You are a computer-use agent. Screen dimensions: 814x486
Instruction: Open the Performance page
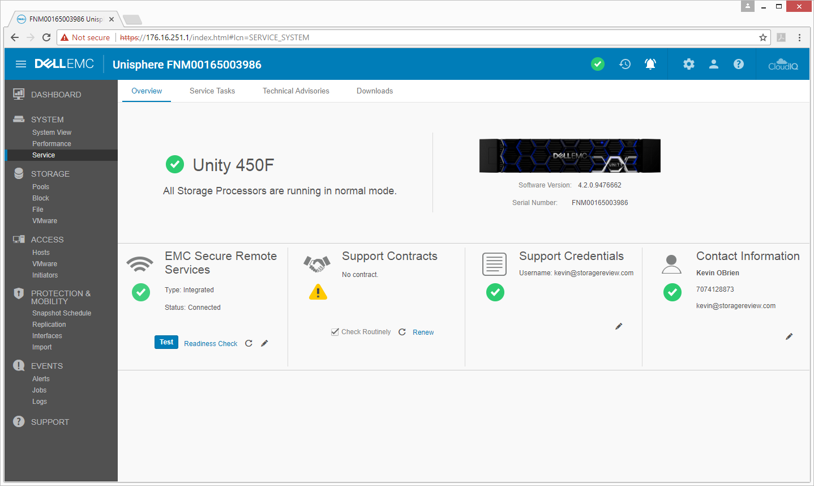point(52,144)
